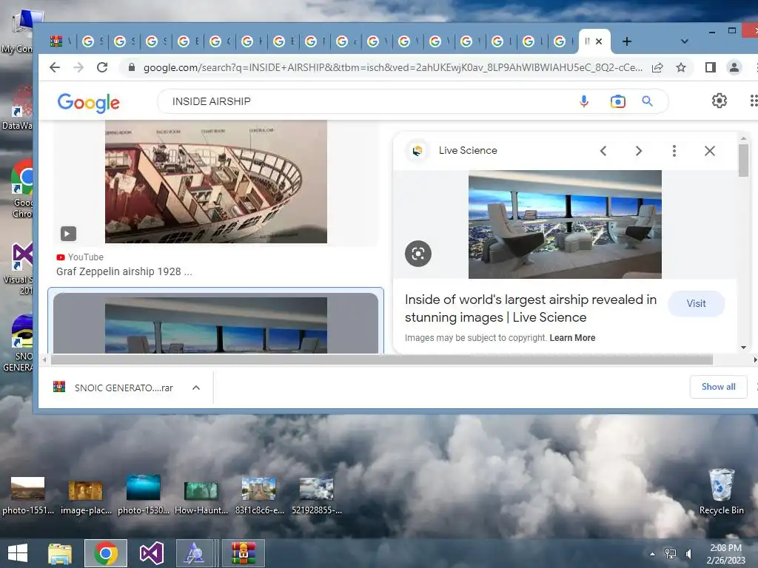Open the airship lounge preview image
This screenshot has width=758, height=568.
click(565, 224)
